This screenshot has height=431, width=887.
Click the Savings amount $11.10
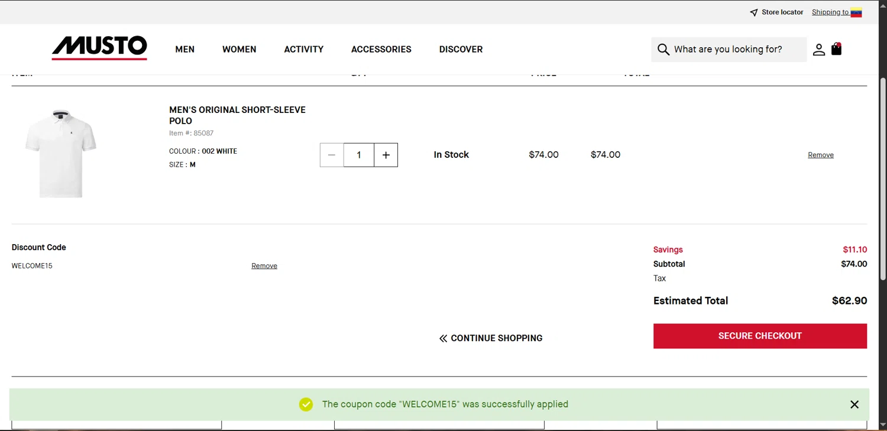point(855,249)
